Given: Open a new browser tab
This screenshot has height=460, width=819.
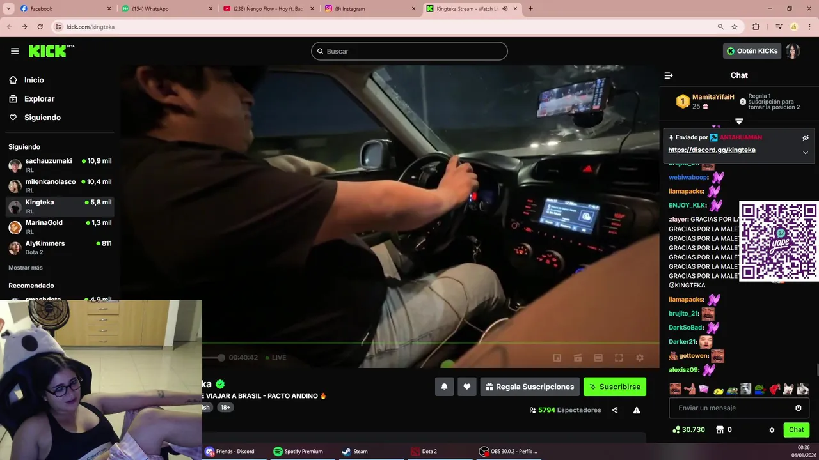Looking at the screenshot, I should click(x=530, y=9).
